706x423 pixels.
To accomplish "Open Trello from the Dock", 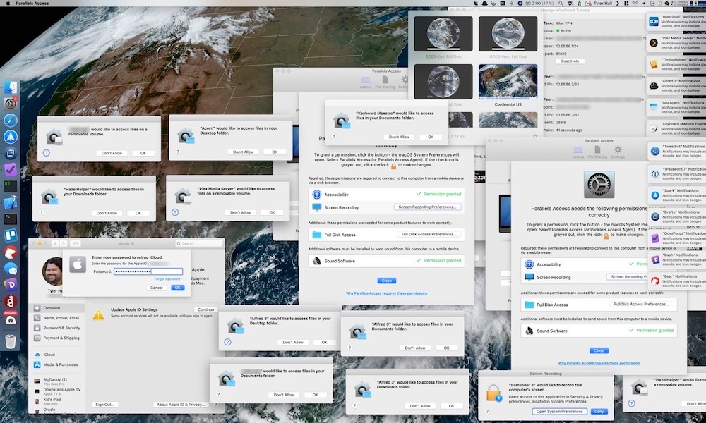I will (11, 235).
